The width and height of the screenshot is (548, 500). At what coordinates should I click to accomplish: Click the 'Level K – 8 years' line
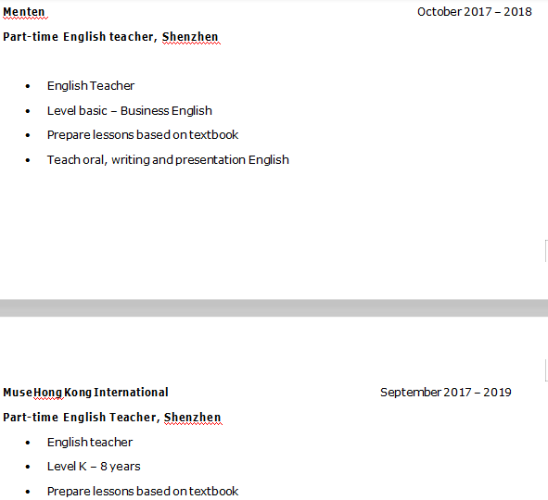point(94,467)
